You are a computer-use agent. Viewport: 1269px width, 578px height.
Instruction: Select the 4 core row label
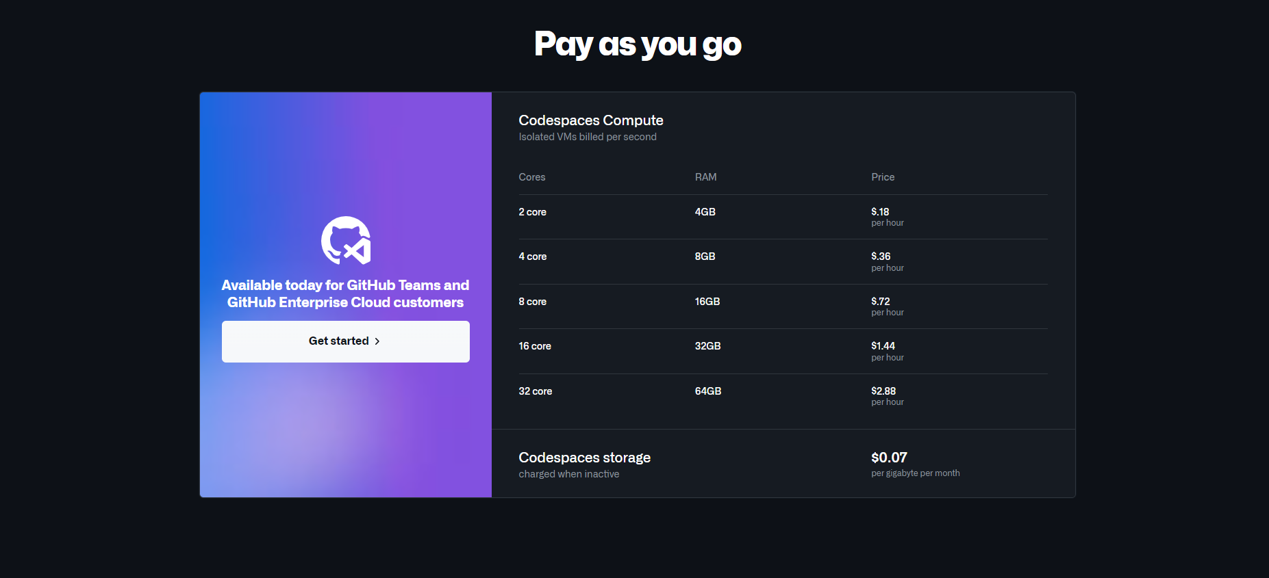(532, 257)
